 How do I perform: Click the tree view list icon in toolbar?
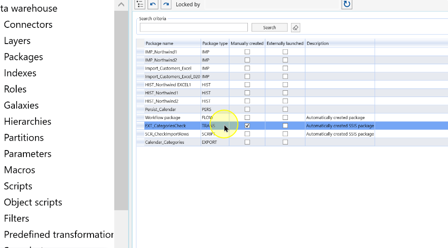[140, 4]
